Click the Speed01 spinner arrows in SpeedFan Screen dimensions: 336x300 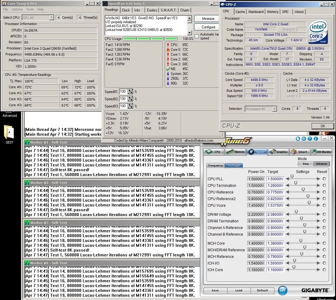point(130,92)
